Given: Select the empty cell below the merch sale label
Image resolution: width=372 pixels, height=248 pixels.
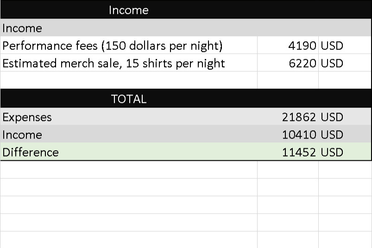Looking at the screenshot, I should 129,80.
